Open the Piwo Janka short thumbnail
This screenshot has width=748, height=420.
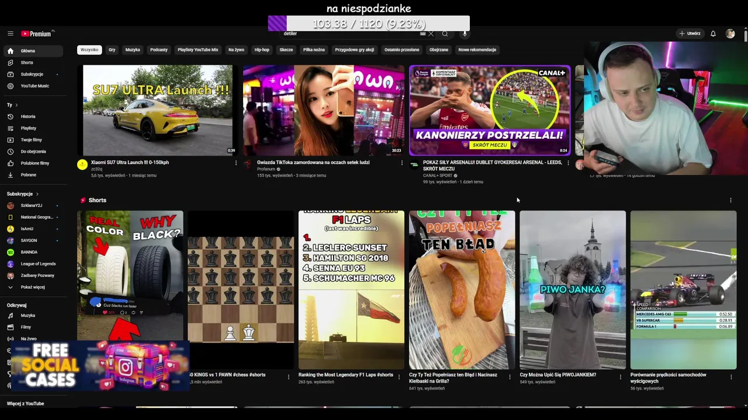[x=573, y=290]
